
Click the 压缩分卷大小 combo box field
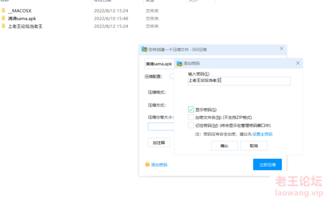[x=161, y=127]
